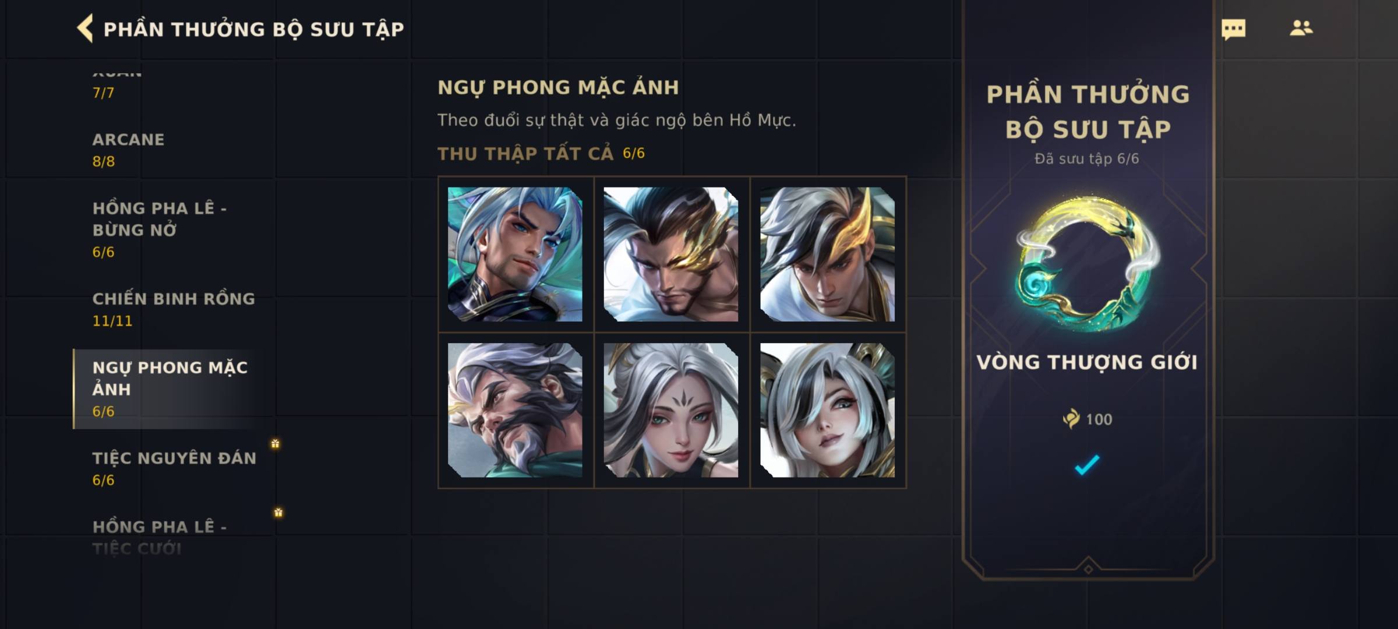Click gift icon beside Tiệc Nguyên Đán
The width and height of the screenshot is (1398, 629).
(275, 444)
